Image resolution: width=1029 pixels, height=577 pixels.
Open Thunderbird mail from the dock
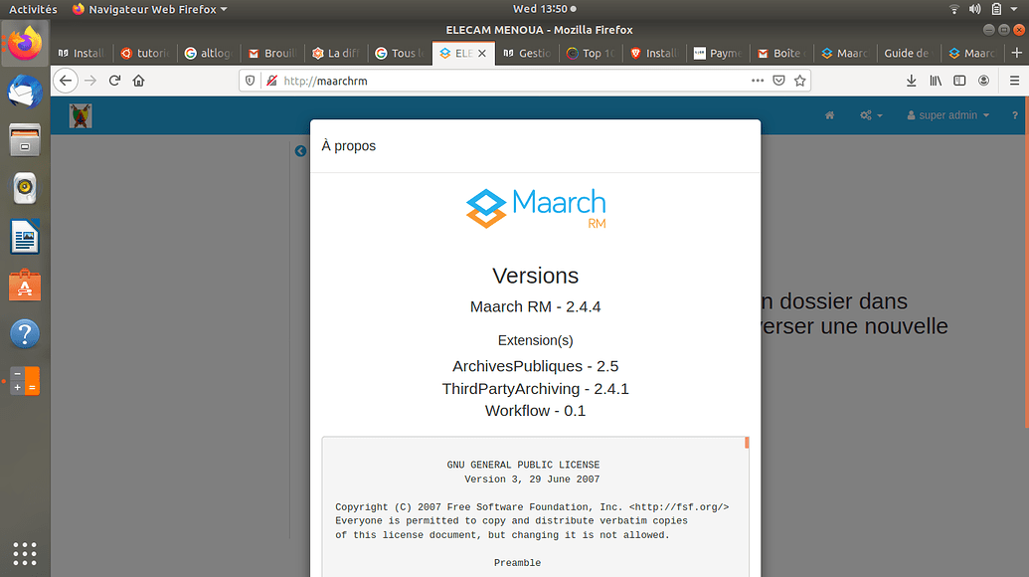pos(25,93)
